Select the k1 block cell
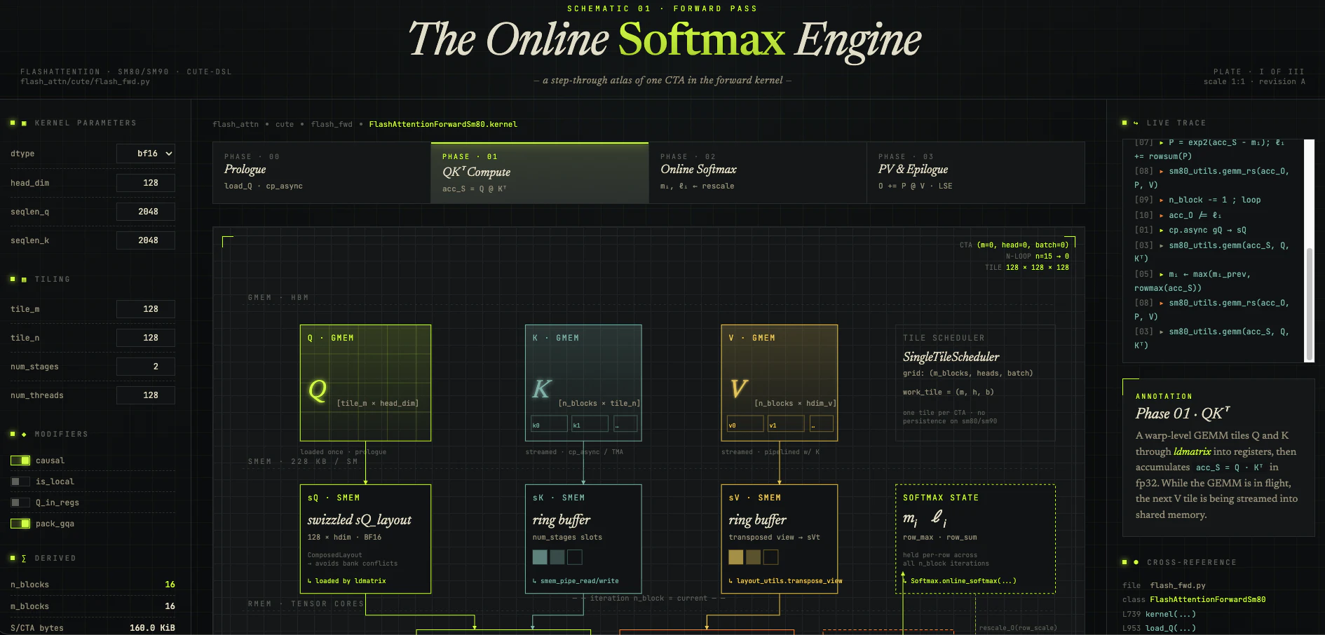 pos(590,424)
